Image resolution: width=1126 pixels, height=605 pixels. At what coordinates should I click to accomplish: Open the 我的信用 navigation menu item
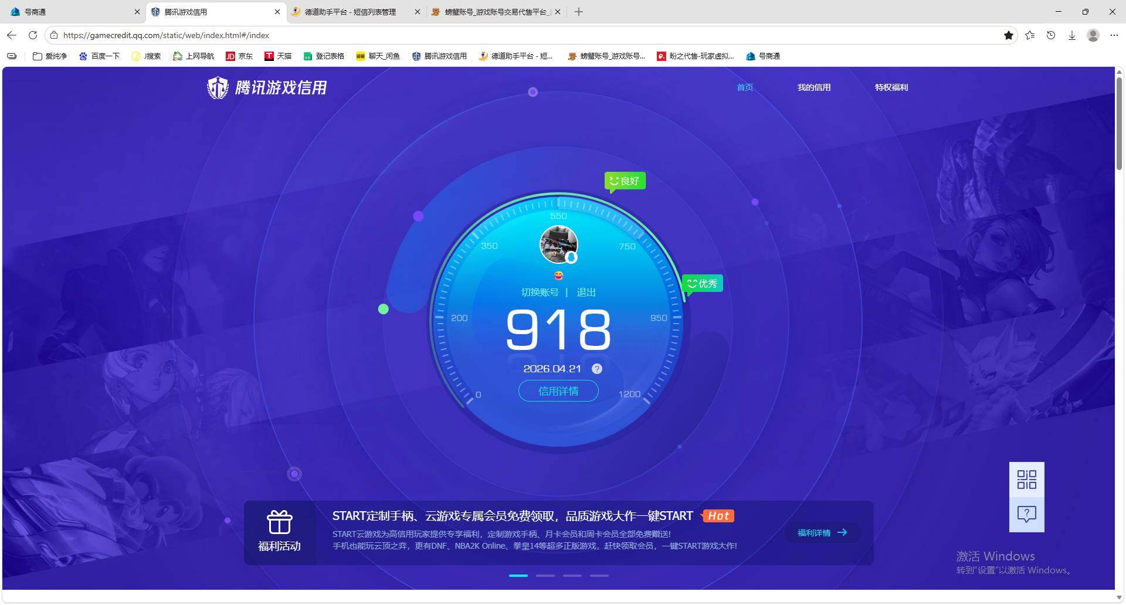coord(814,87)
